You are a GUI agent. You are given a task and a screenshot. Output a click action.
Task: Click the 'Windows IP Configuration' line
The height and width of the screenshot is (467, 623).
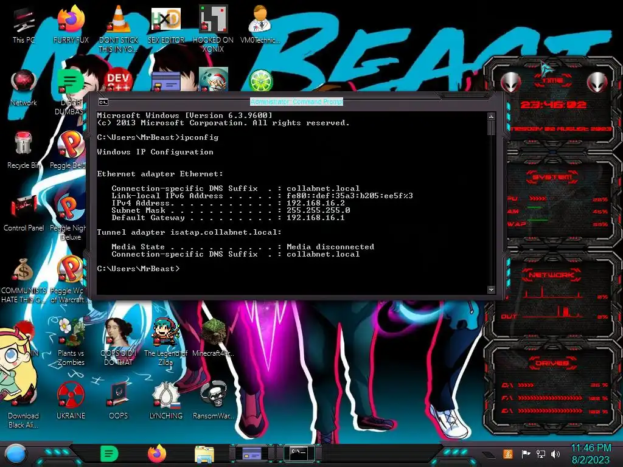click(155, 151)
